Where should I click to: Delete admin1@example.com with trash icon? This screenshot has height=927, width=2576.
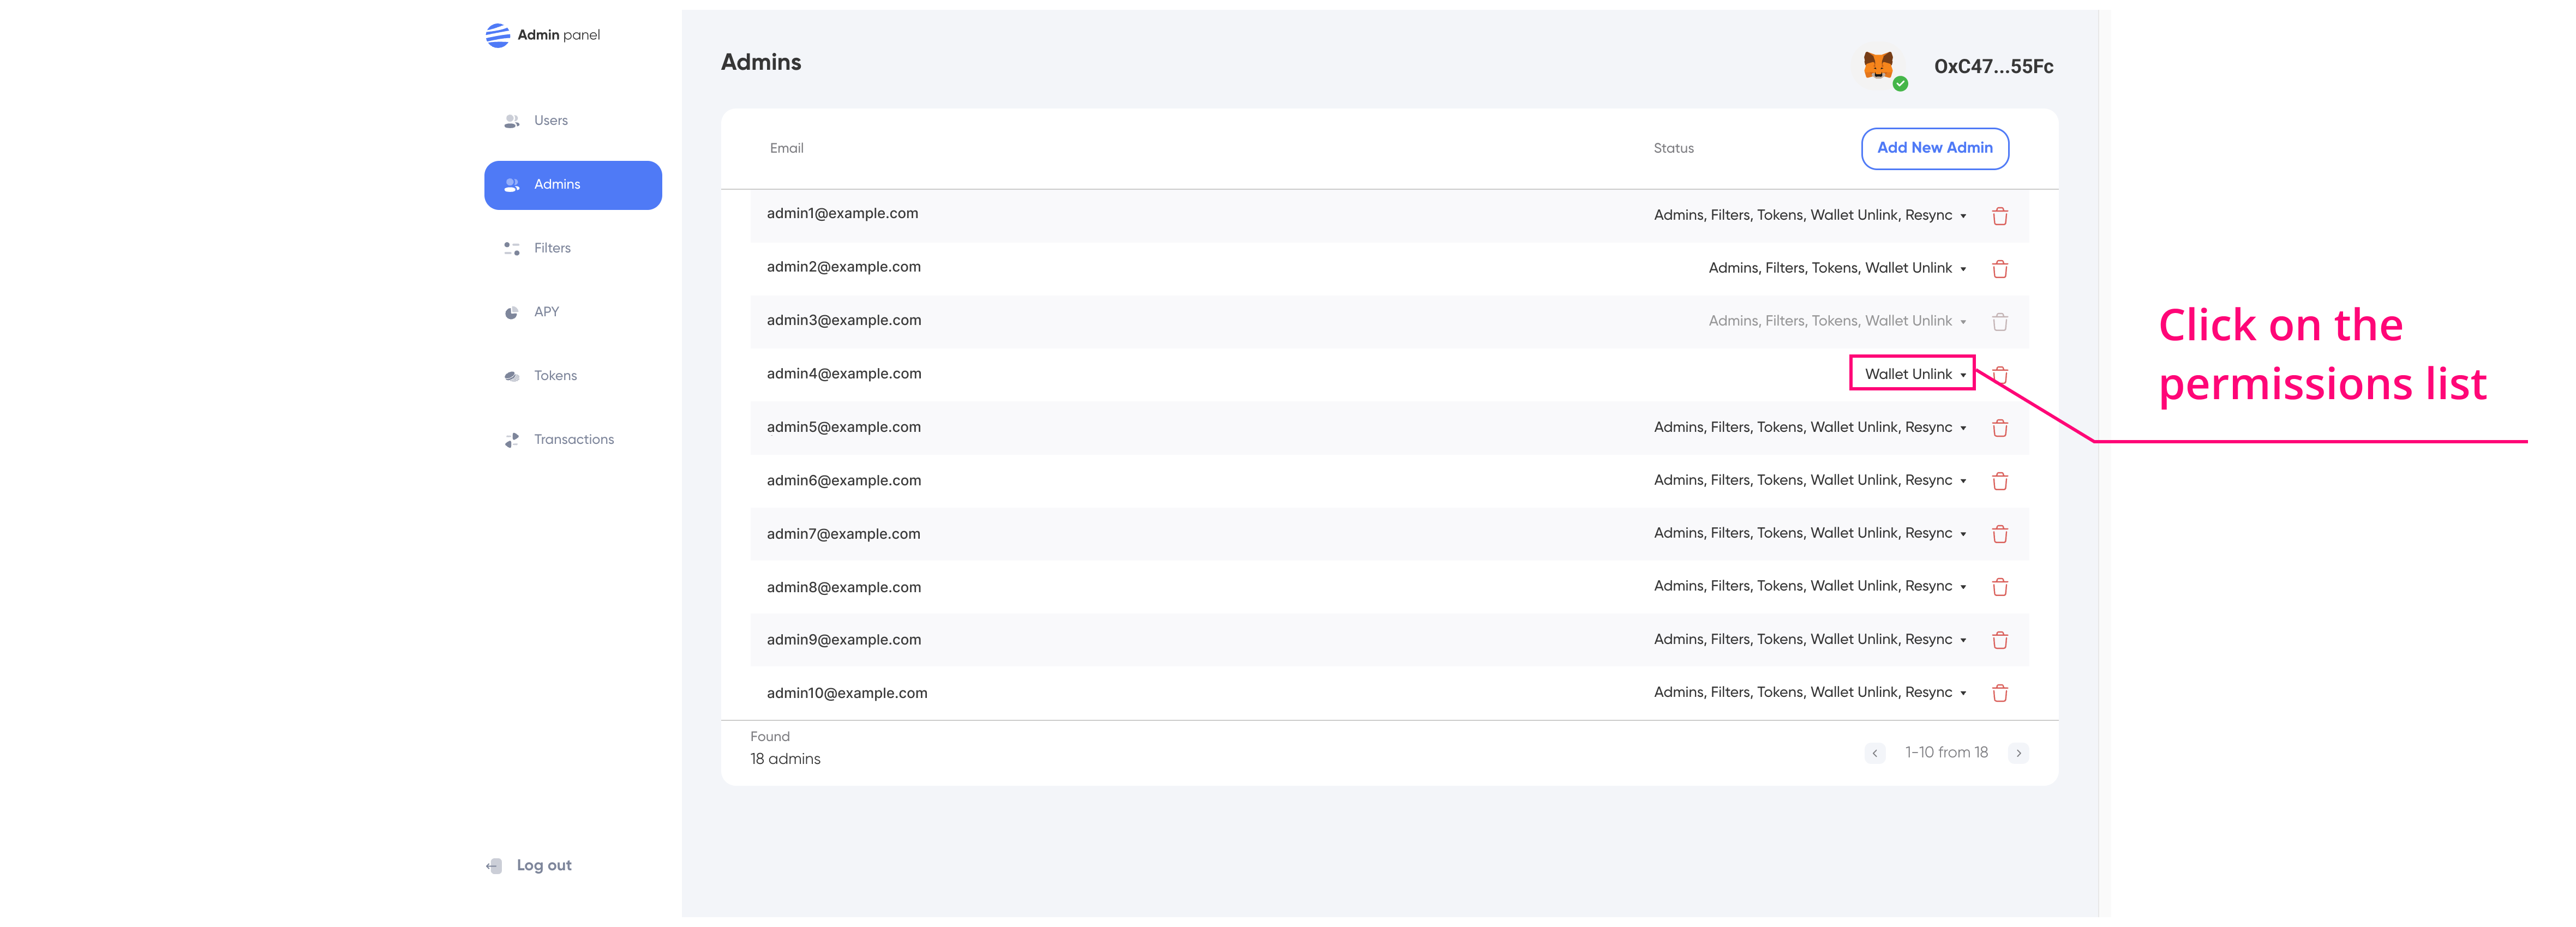tap(1999, 216)
